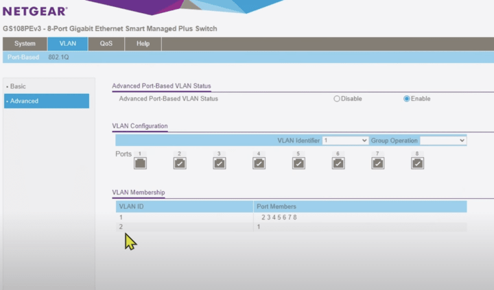The width and height of the screenshot is (494, 290).
Task: Click the NETGEAR logo
Action: click(x=35, y=11)
